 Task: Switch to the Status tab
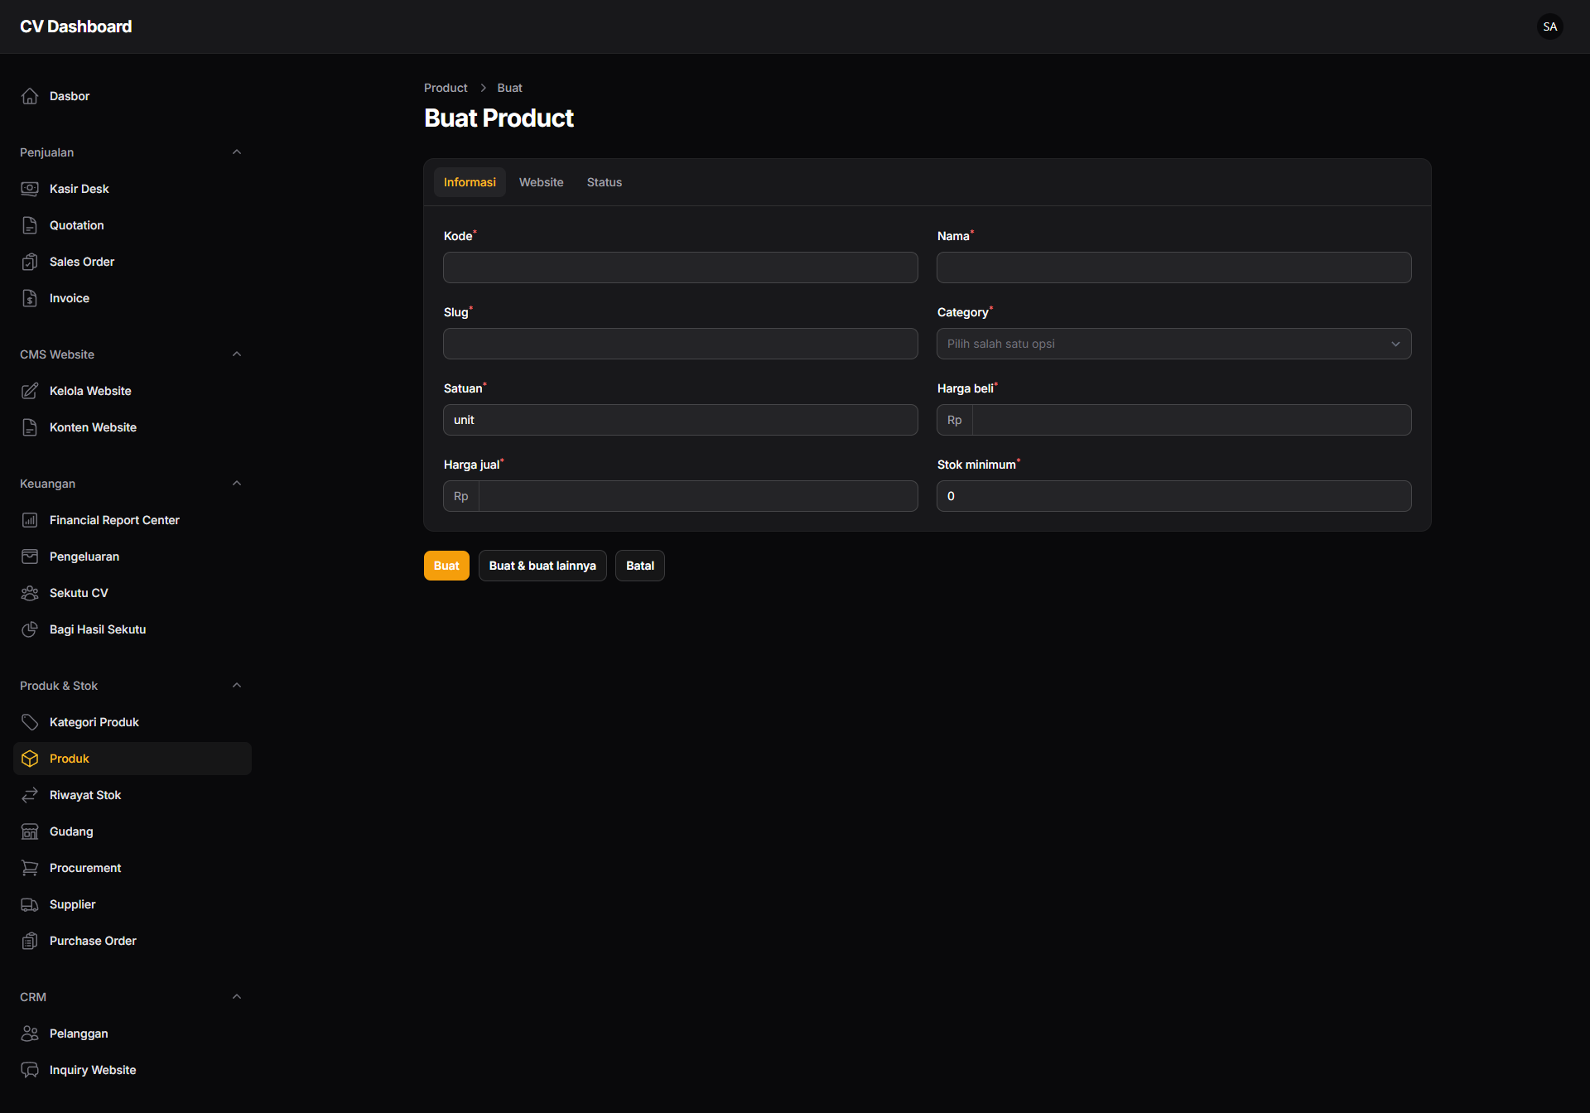(604, 182)
